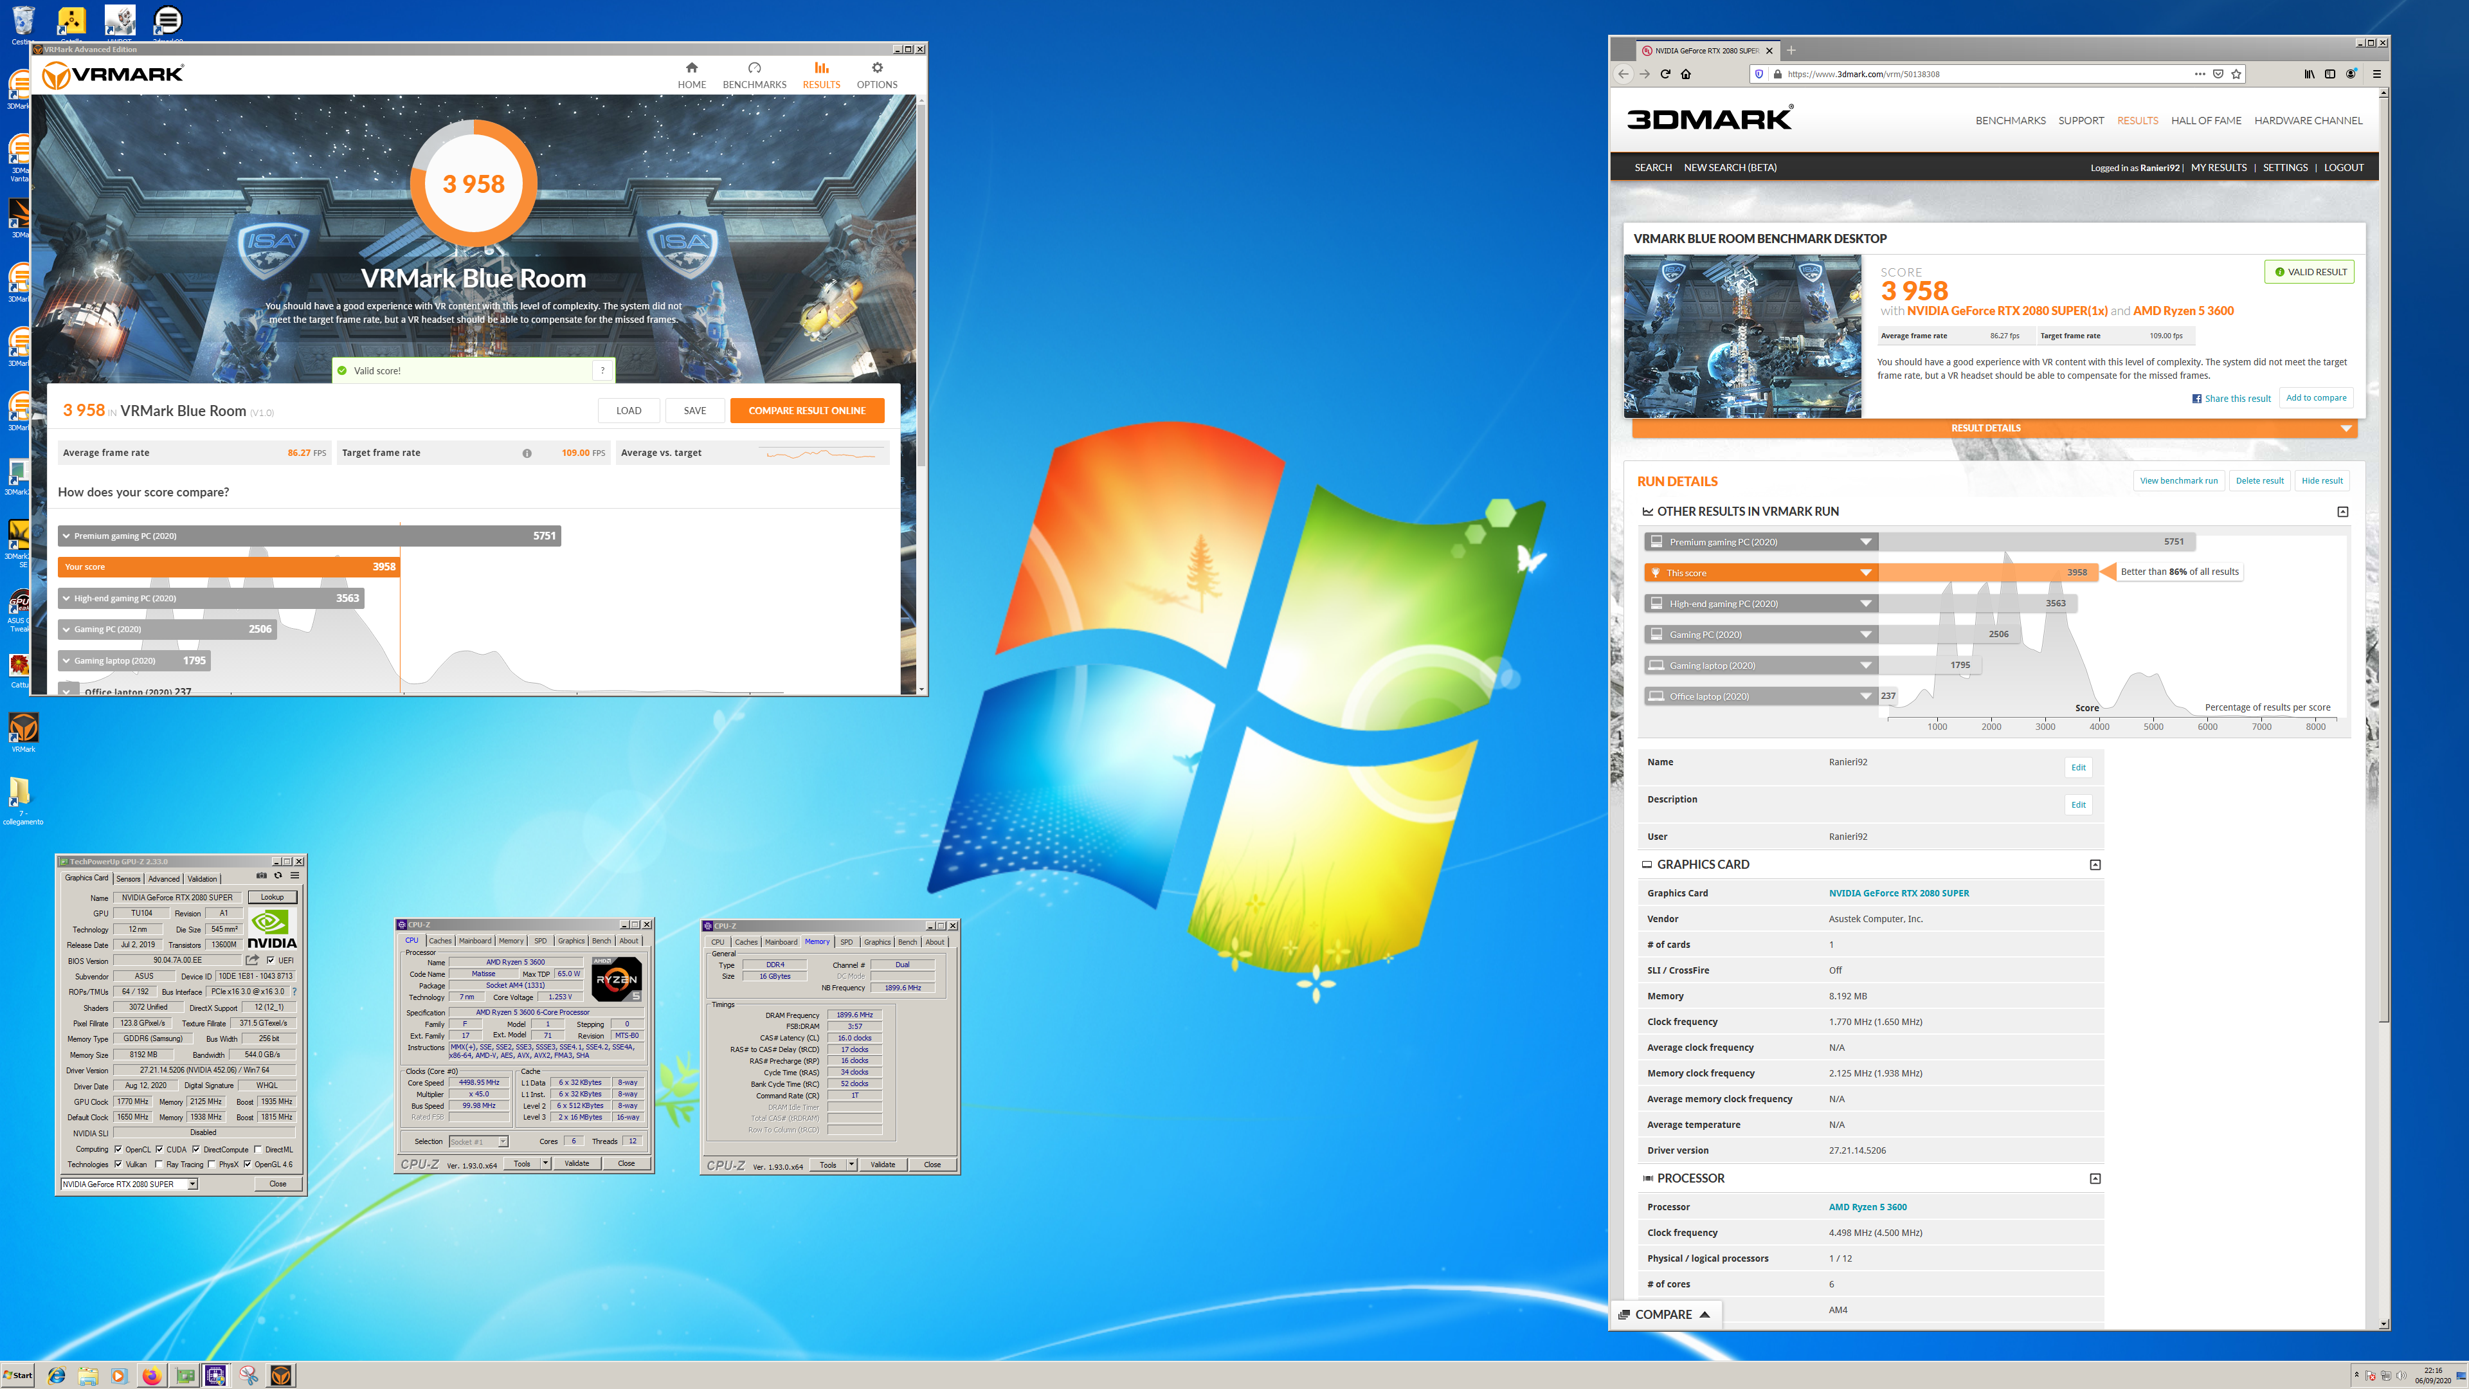Click Lookup button in GPU-Z
2469x1389 pixels.
(272, 897)
